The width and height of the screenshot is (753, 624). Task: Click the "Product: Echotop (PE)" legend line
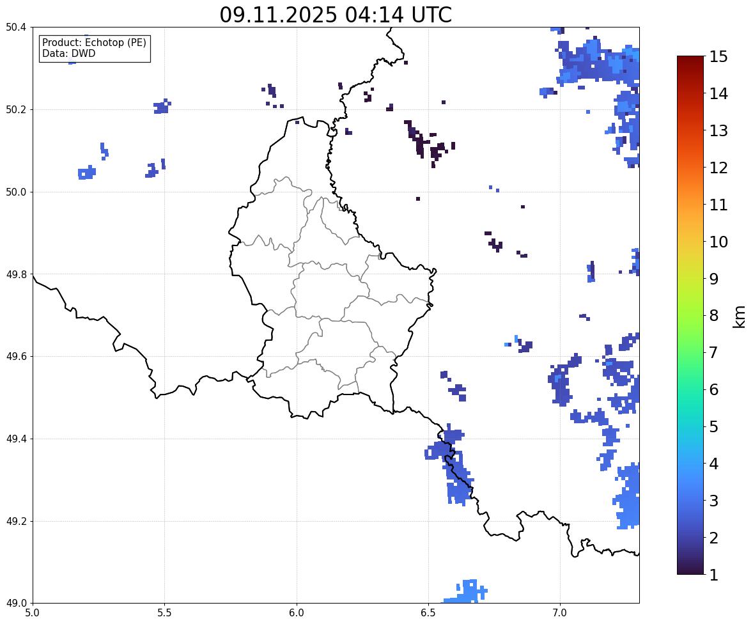94,43
